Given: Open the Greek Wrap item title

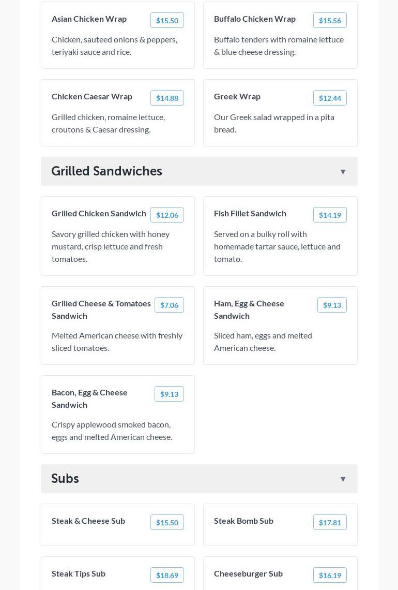Looking at the screenshot, I should coord(237,96).
